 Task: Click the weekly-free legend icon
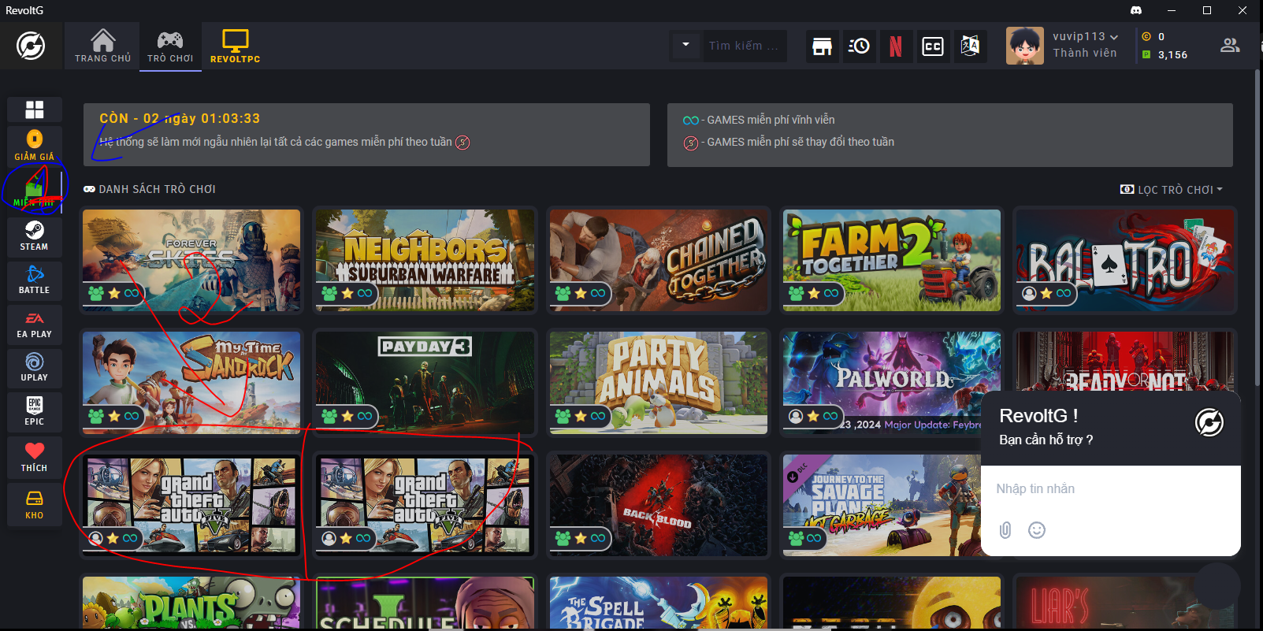coord(691,143)
